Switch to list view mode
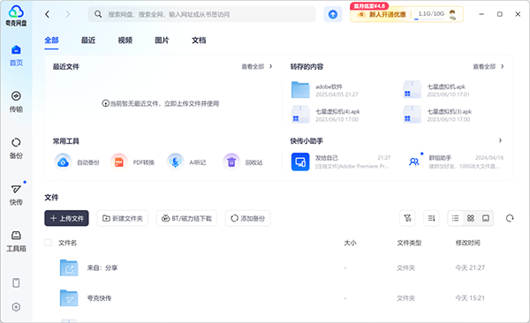 (x=455, y=218)
